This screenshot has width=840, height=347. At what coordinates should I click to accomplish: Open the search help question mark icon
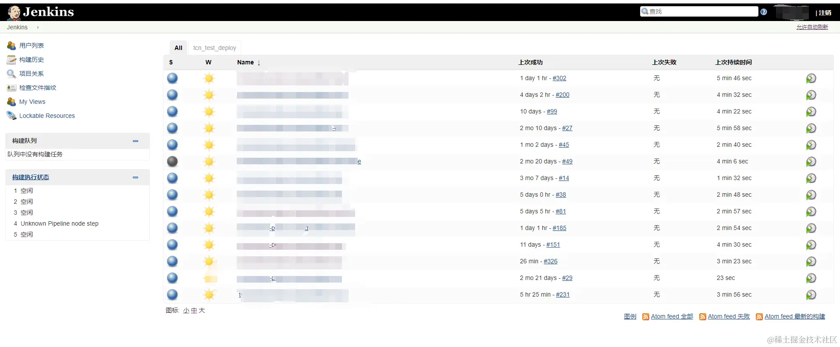point(764,12)
